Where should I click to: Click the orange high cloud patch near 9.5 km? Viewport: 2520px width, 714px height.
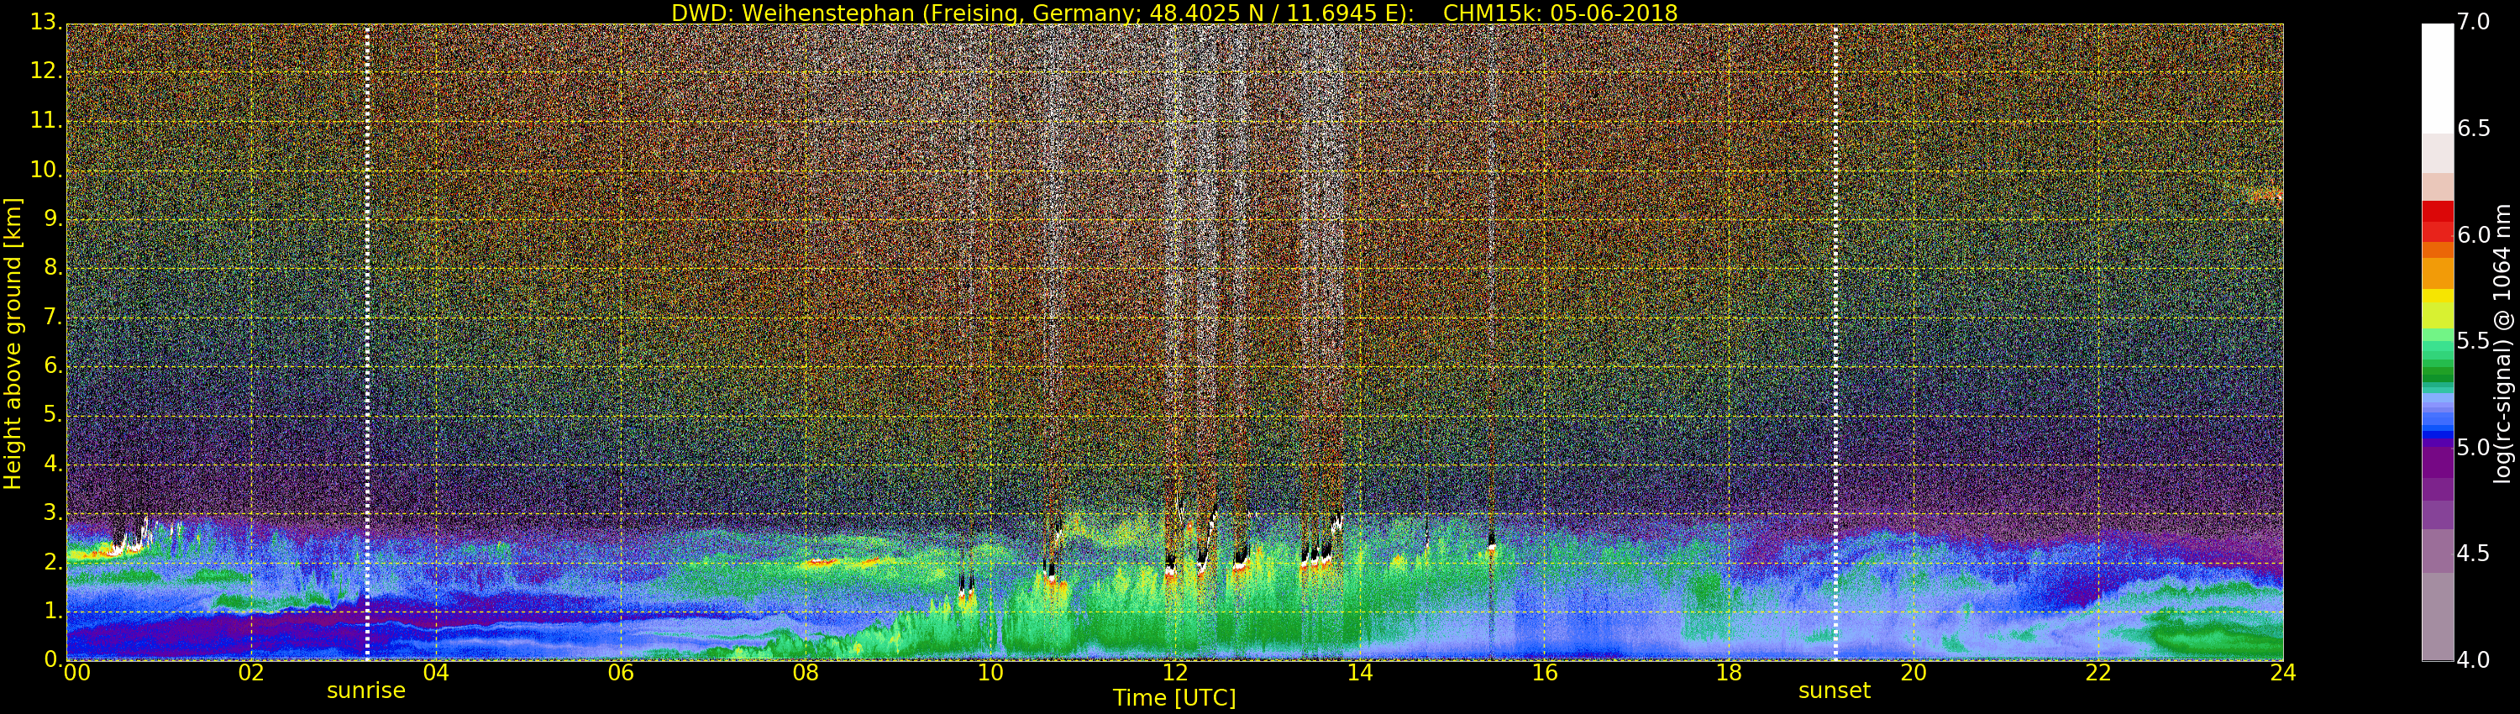pos(2265,197)
